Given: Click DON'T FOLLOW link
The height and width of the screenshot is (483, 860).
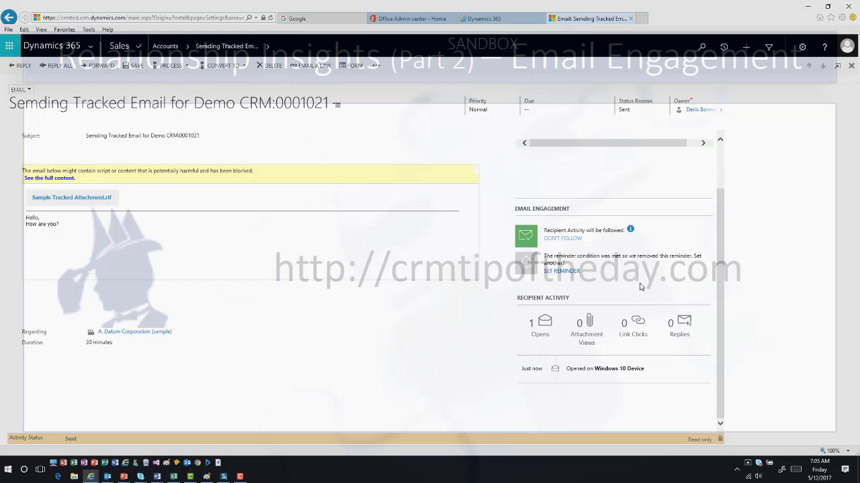Looking at the screenshot, I should tap(563, 238).
